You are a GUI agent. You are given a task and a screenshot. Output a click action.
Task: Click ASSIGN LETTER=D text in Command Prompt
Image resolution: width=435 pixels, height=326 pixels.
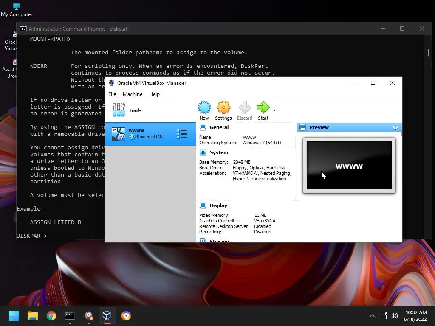point(56,222)
